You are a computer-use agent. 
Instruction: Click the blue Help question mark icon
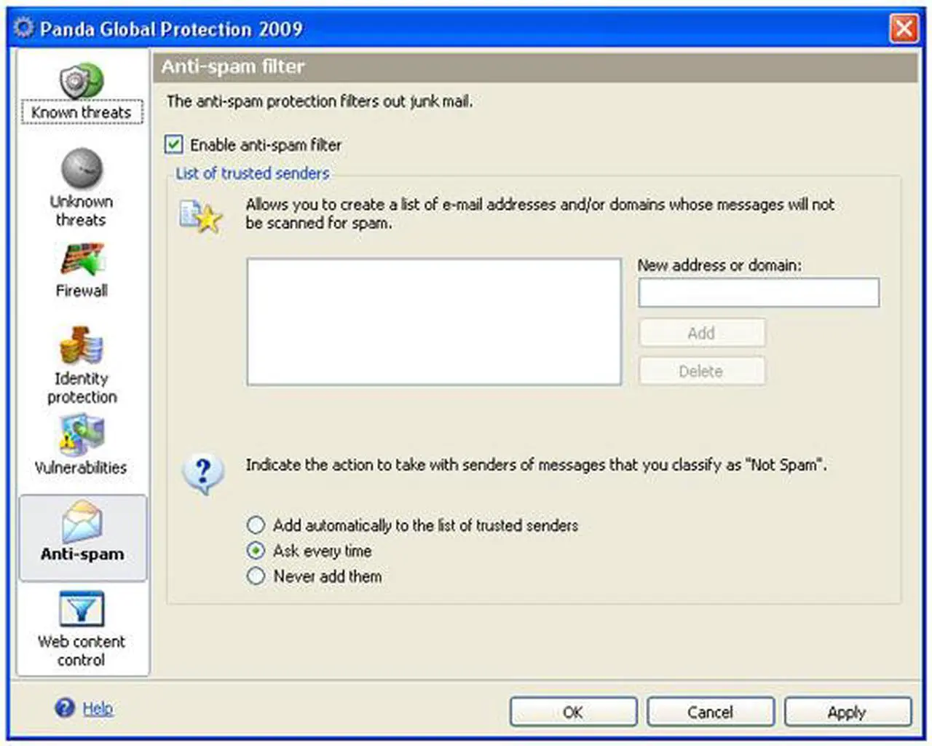coord(65,707)
